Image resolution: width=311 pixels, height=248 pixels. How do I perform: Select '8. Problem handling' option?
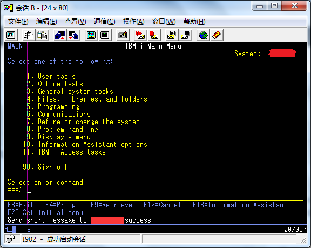point(63,129)
